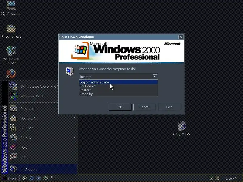Choose Shut down from the dropdown list

[118, 86]
